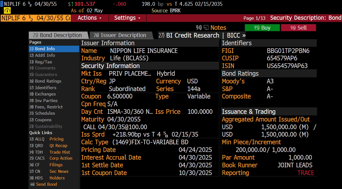Screen dimensions: 342x189
Task: Click the Ctry/Reg value JP
Action: 112,81
